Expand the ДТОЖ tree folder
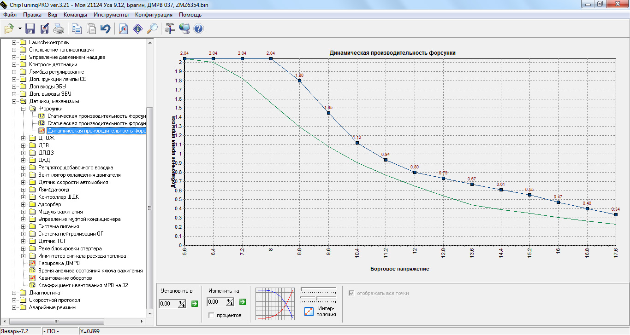Image resolution: width=630 pixels, height=335 pixels. click(x=24, y=138)
